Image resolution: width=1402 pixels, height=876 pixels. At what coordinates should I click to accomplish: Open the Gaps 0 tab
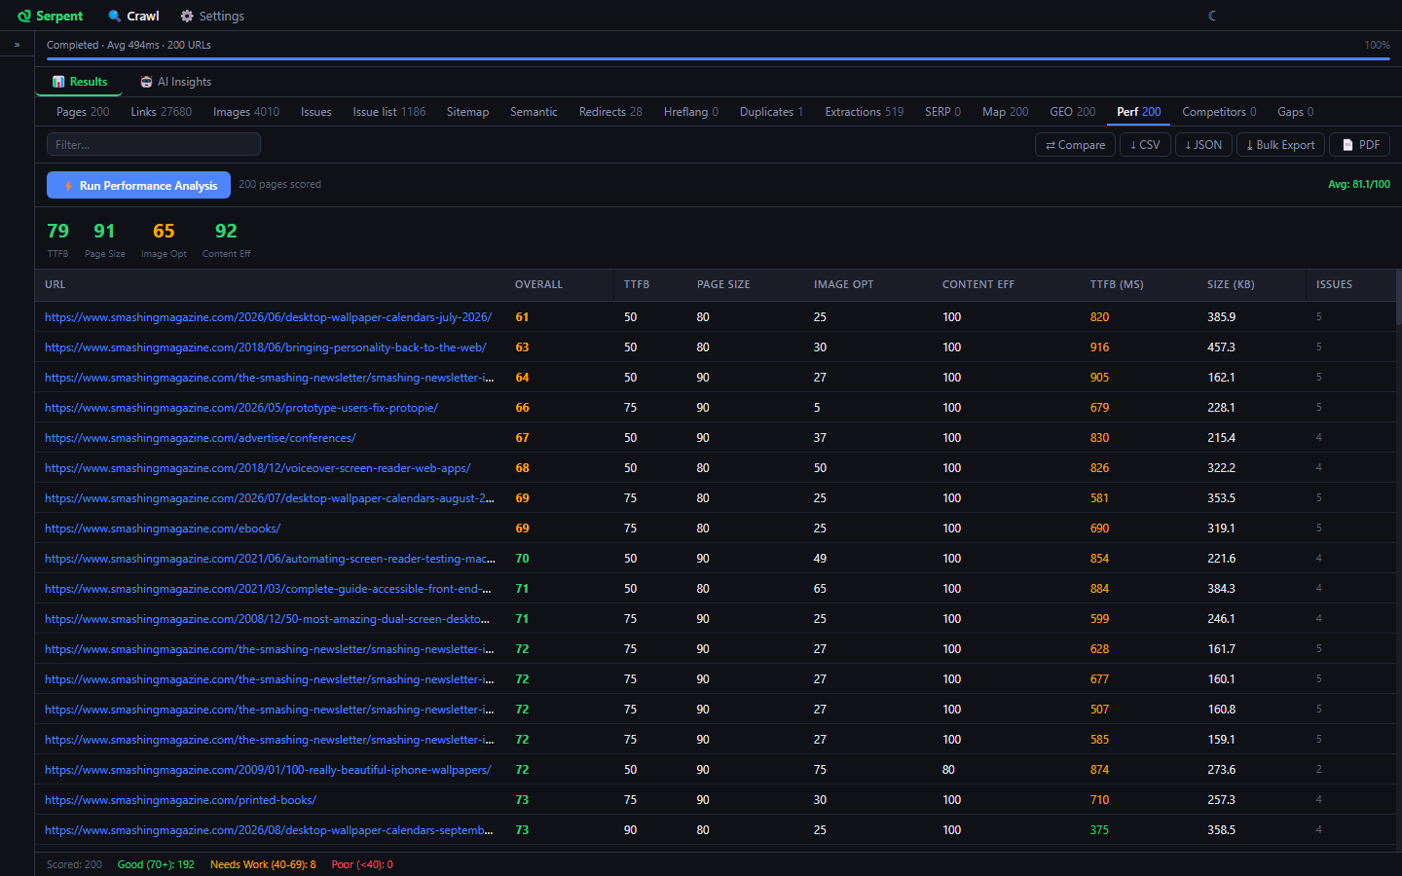(x=1295, y=112)
